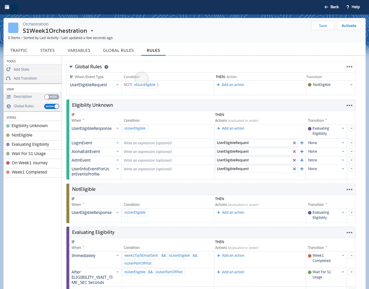Open Global Rules three-dot menu
This screenshot has height=289, width=369.
coord(349,67)
